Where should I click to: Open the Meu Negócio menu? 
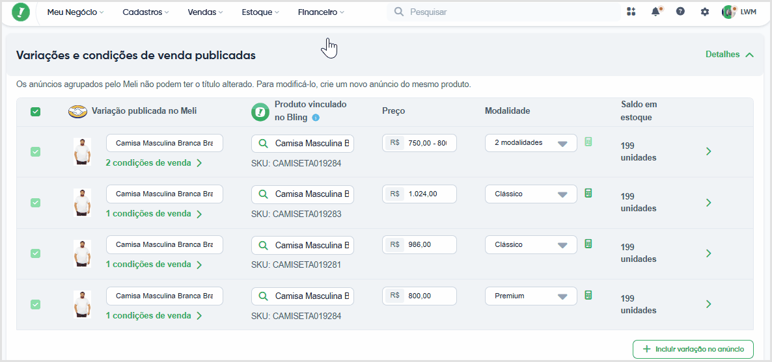76,12
